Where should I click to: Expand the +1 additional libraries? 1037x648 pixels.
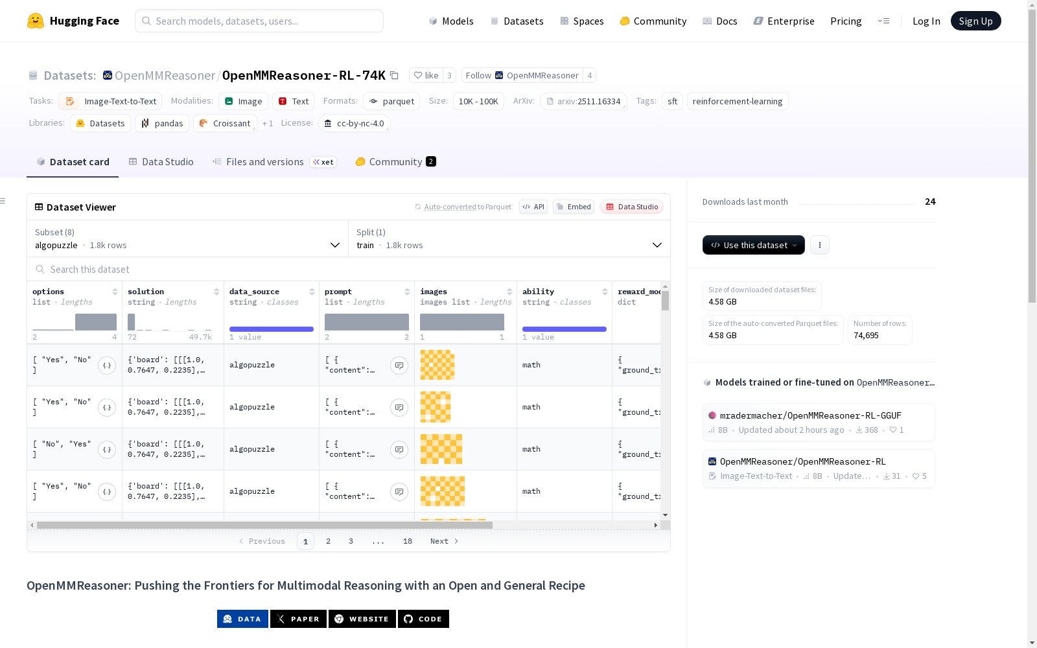268,123
